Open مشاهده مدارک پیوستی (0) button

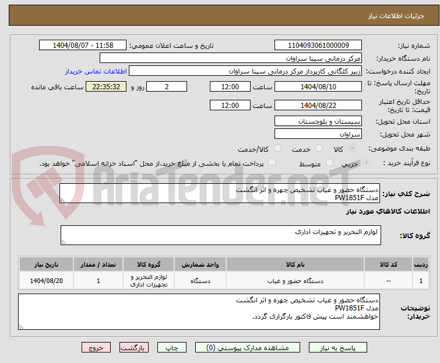[x=248, y=348]
